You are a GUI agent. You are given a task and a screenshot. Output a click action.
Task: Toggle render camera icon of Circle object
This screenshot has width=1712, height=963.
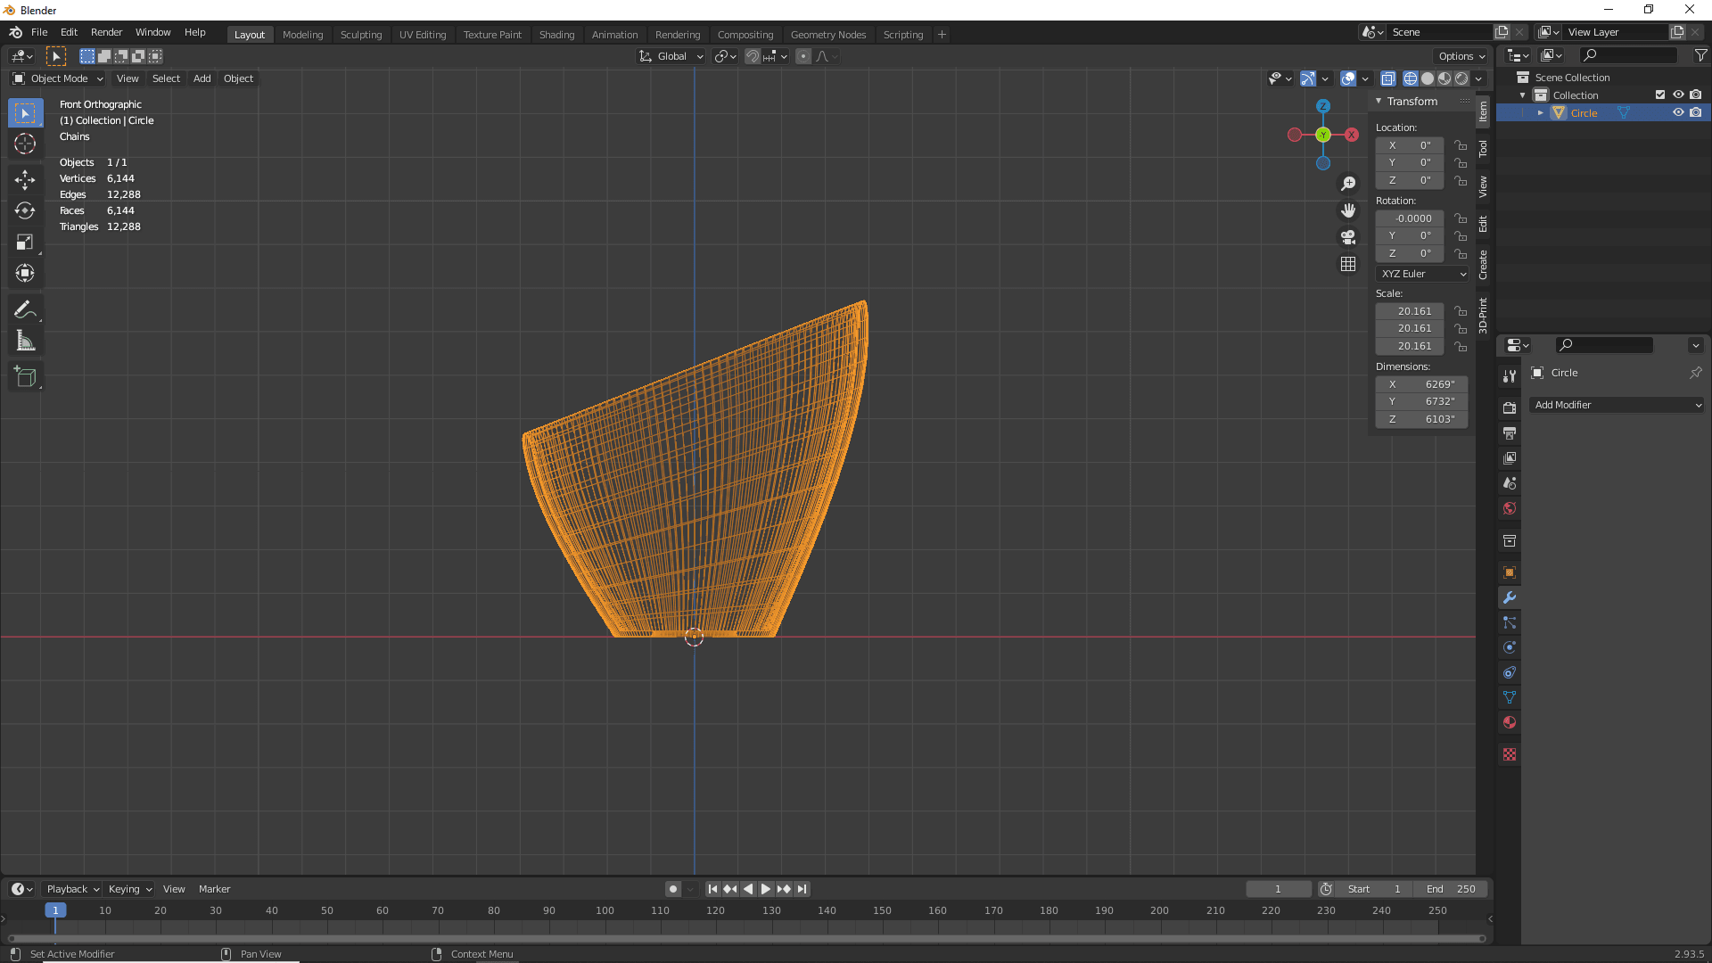click(1696, 112)
